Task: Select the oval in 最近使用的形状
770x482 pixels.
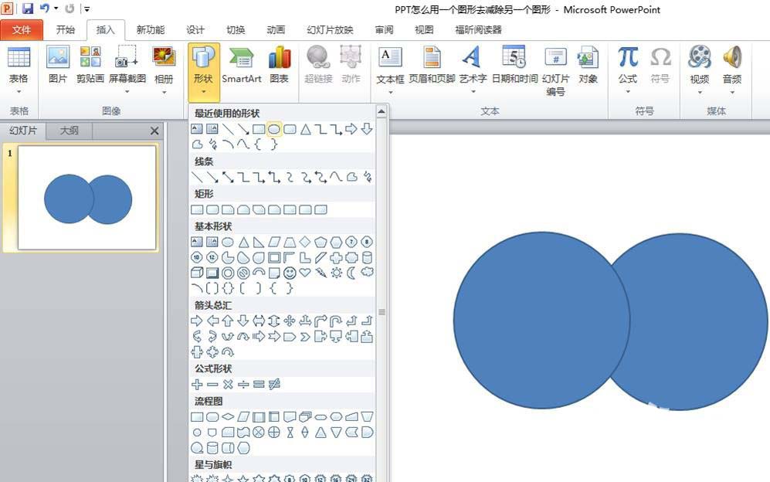Action: pos(273,128)
